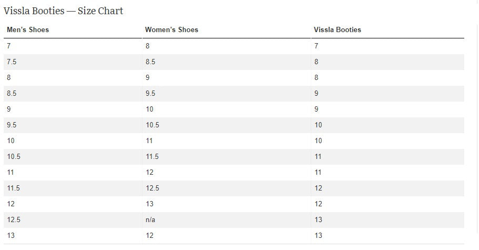Screen dimensions: 479x250
Task: Select the Women's size 13 cell
Action: point(149,204)
